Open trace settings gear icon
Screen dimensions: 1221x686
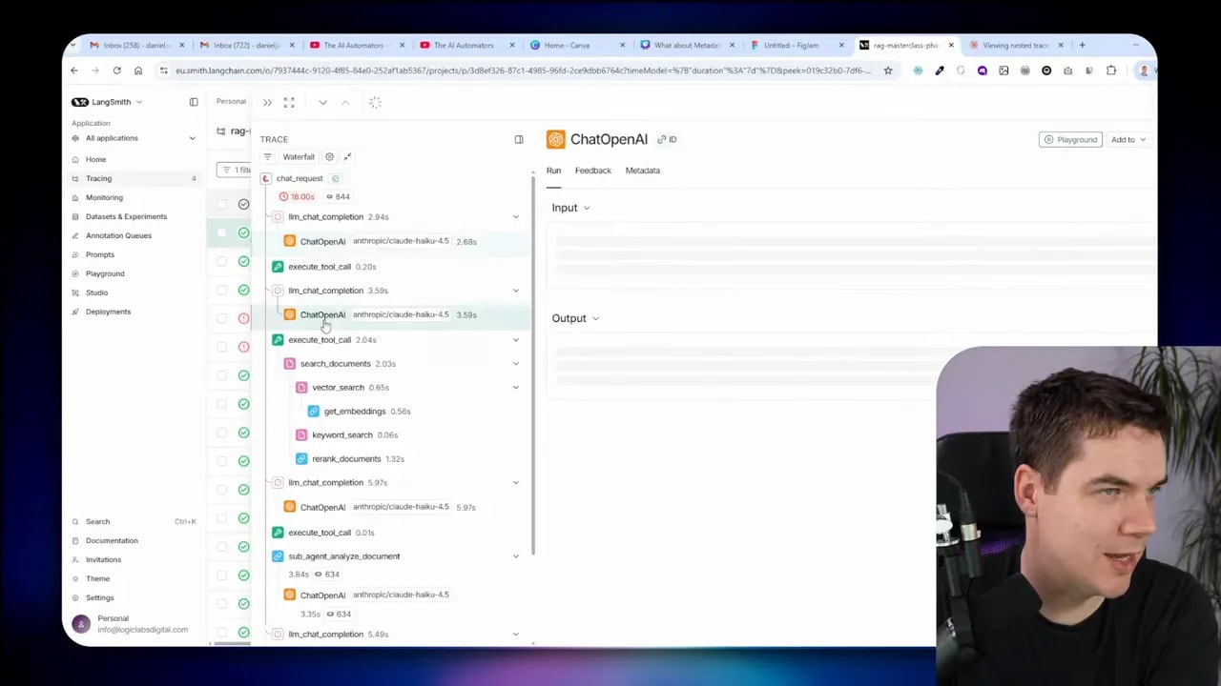tap(329, 157)
